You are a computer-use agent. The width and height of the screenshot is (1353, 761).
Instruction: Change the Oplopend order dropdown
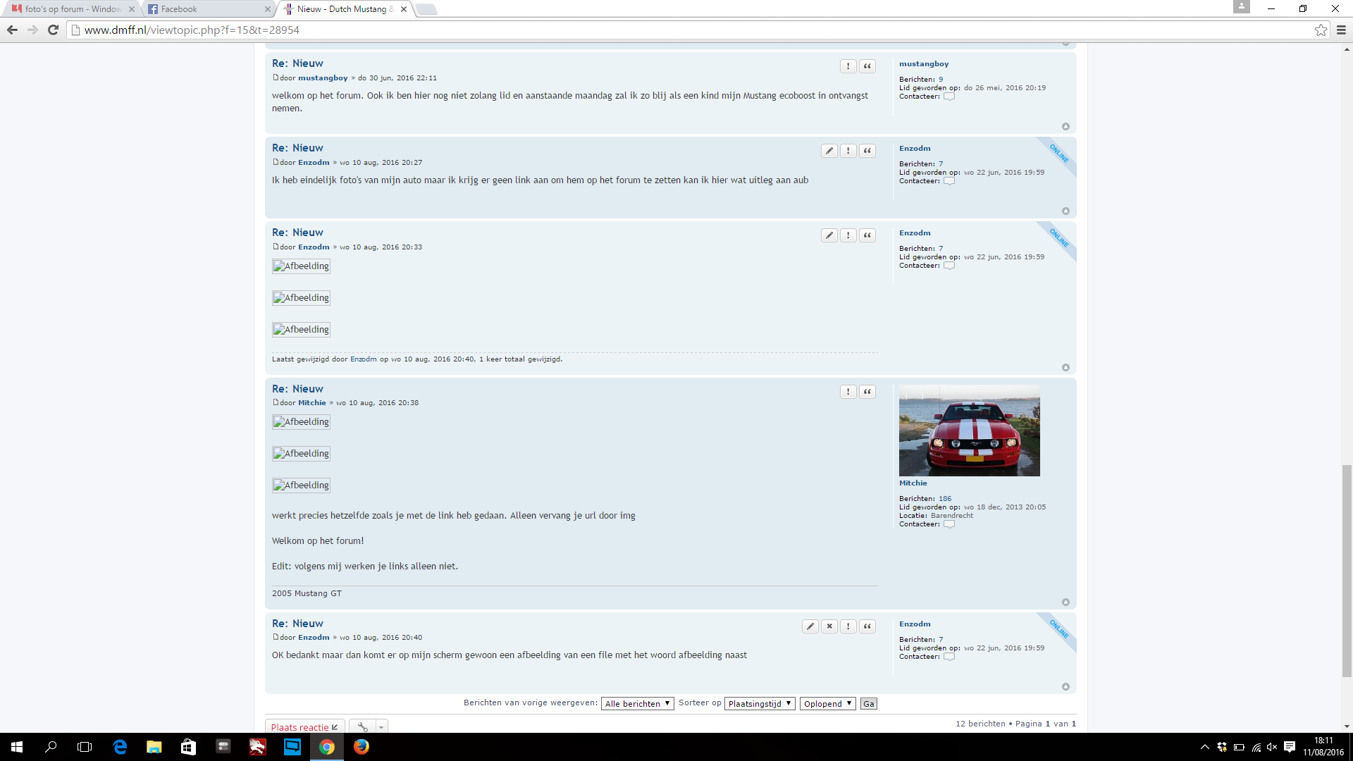(x=827, y=704)
